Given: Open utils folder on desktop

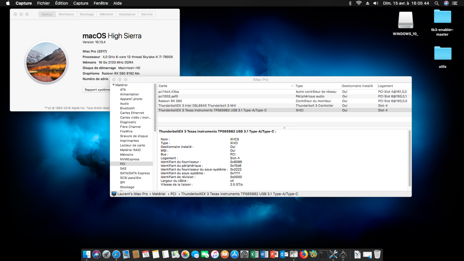Looking at the screenshot, I should [442, 57].
